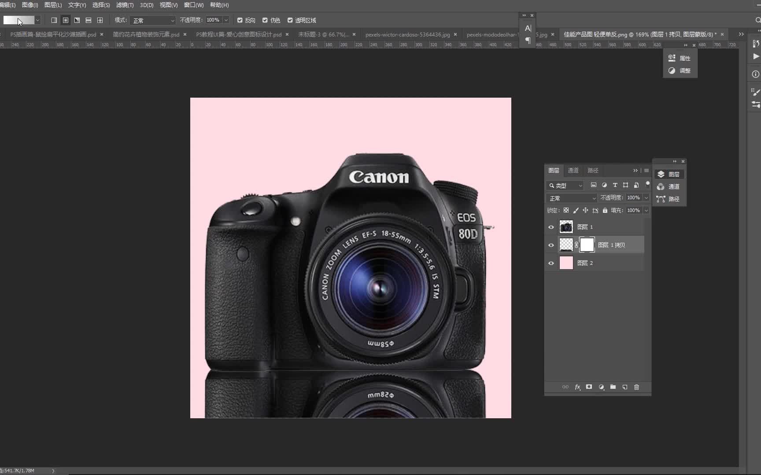Switch to 未标题-3 document tab
This screenshot has width=761, height=475.
click(x=324, y=34)
